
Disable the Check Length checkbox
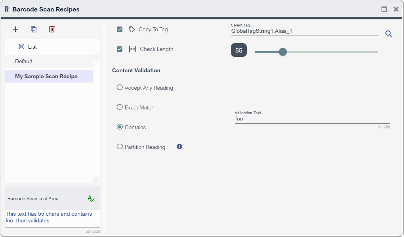pyautogui.click(x=120, y=49)
